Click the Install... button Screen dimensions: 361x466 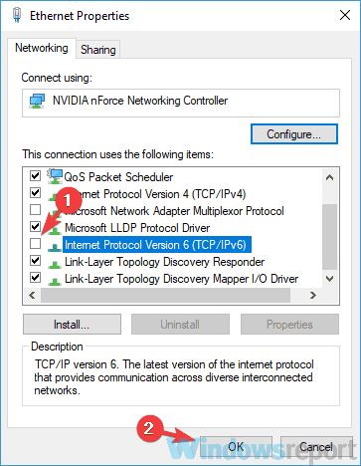[x=72, y=325]
